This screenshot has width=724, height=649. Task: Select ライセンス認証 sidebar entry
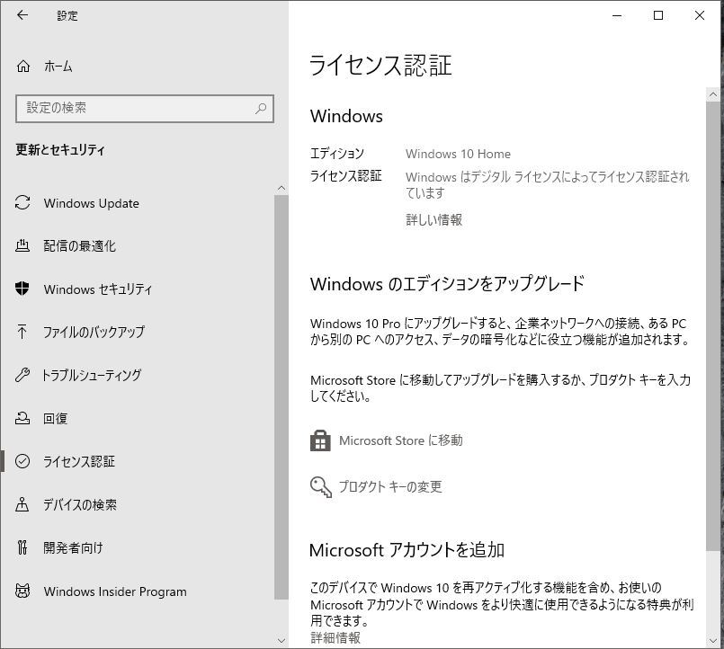(x=79, y=461)
